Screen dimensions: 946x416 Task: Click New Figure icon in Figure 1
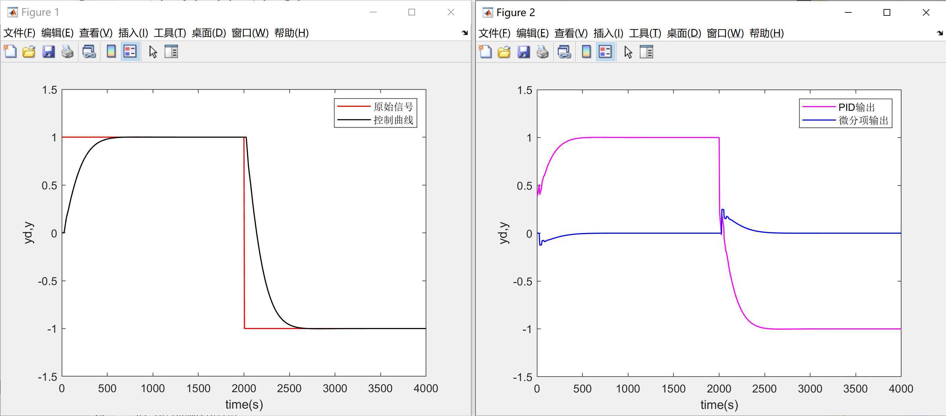10,51
